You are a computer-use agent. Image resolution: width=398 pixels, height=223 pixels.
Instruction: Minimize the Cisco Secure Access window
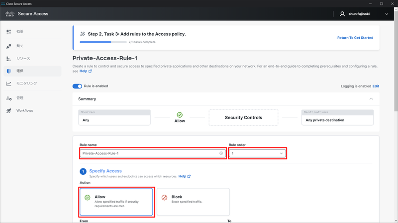[370, 3]
